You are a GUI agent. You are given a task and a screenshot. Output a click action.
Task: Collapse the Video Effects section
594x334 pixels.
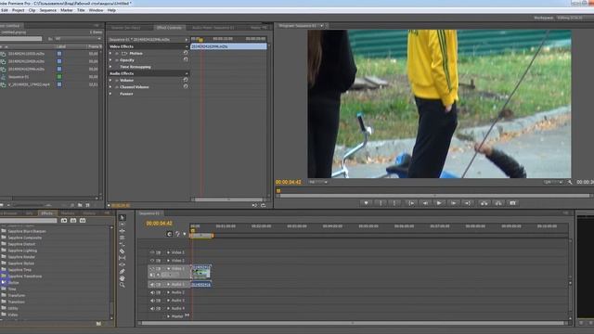[187, 46]
